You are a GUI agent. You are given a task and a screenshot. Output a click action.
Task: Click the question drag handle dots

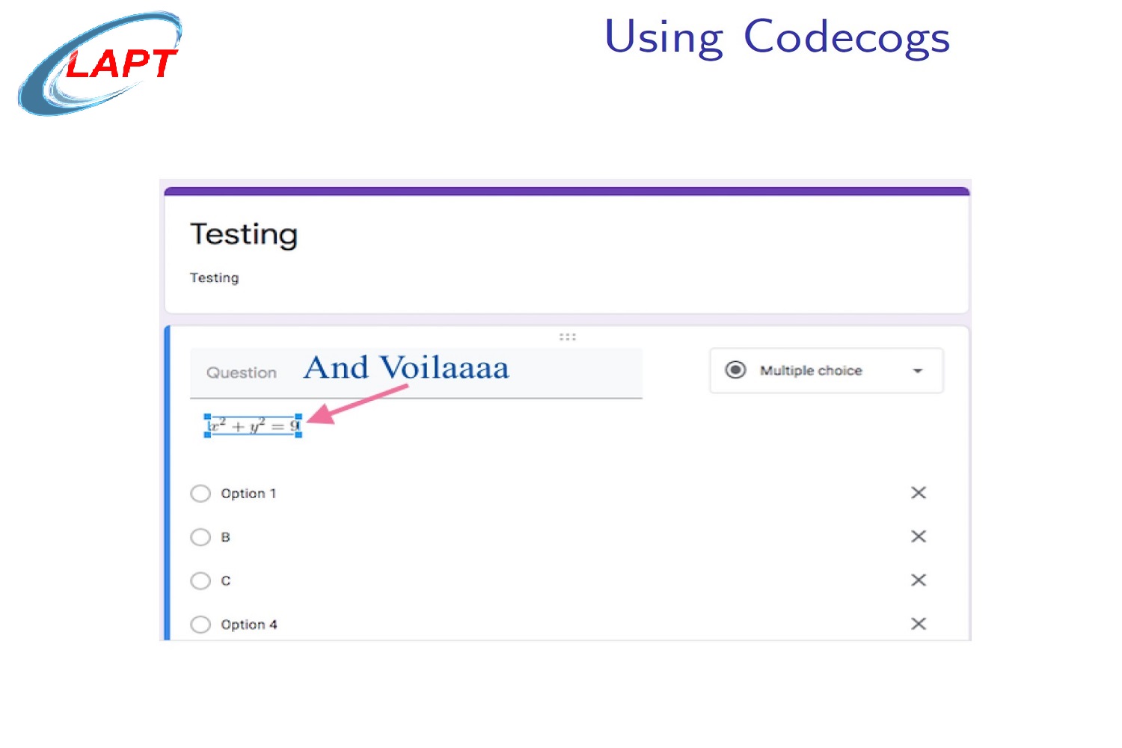tap(567, 337)
